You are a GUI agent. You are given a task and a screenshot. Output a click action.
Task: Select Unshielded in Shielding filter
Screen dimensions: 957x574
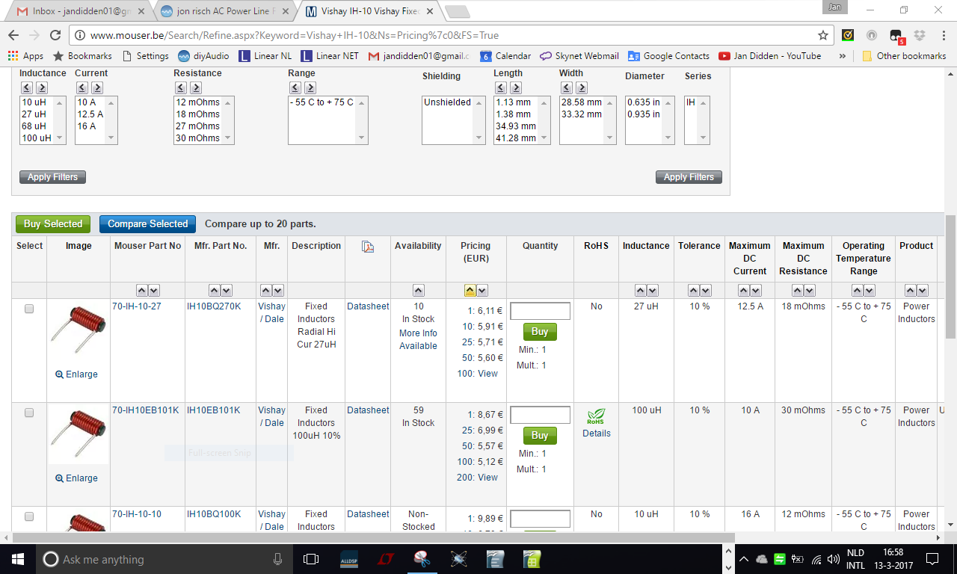pos(448,102)
